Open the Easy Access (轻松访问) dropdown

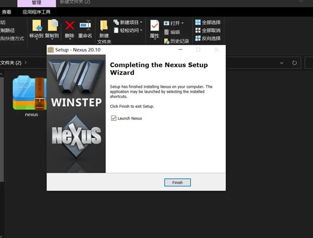(x=128, y=30)
